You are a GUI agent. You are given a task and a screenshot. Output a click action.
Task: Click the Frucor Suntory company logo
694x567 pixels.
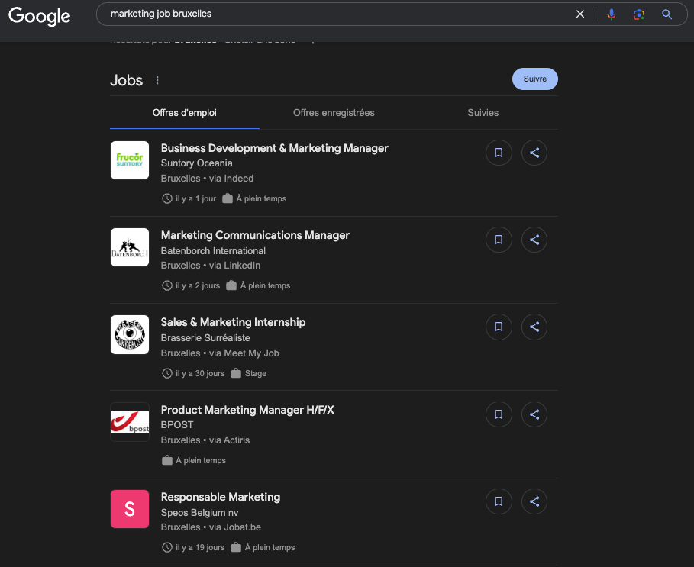point(130,160)
